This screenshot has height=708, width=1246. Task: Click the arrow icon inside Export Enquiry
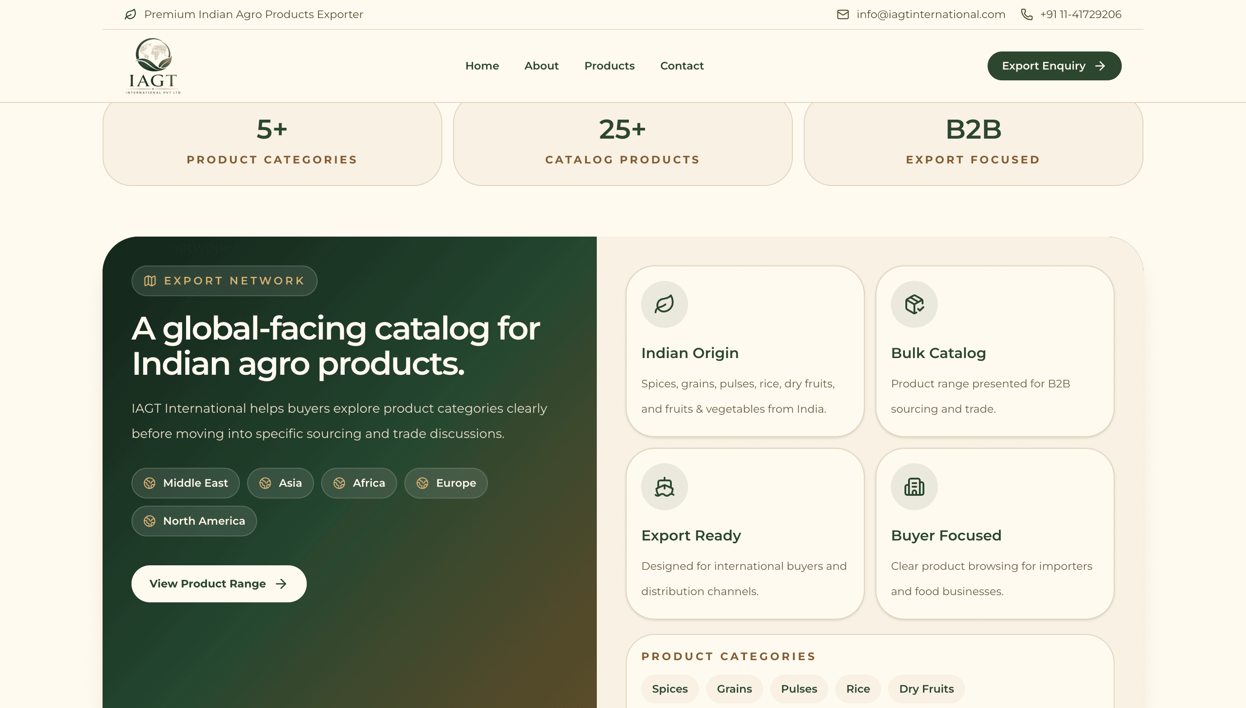click(1100, 66)
